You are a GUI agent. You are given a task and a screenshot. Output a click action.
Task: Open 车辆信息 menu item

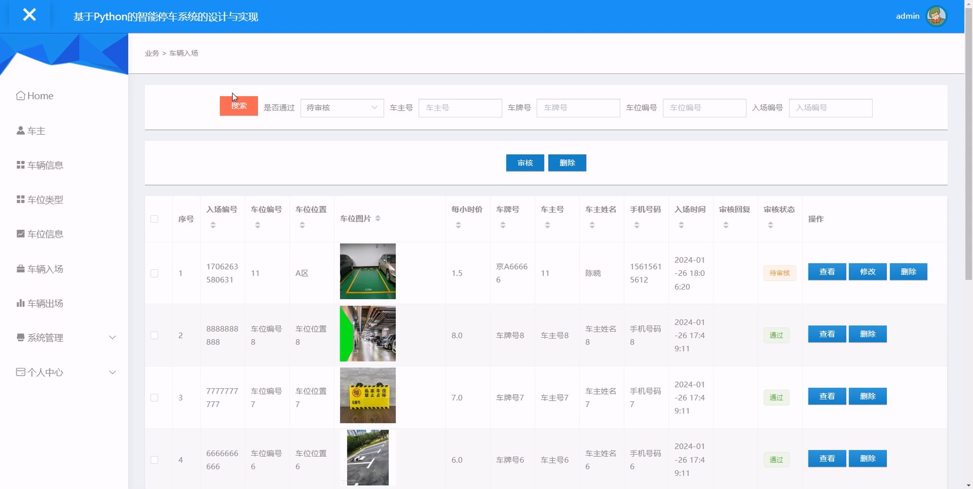(45, 165)
